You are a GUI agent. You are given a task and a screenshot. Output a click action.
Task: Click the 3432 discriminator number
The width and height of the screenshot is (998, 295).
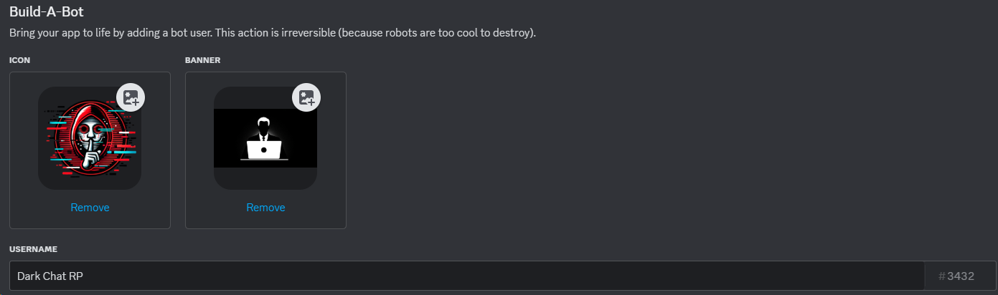pos(960,276)
